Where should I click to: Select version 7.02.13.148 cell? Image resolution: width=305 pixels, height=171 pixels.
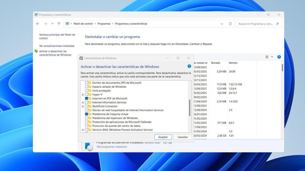[235, 84]
